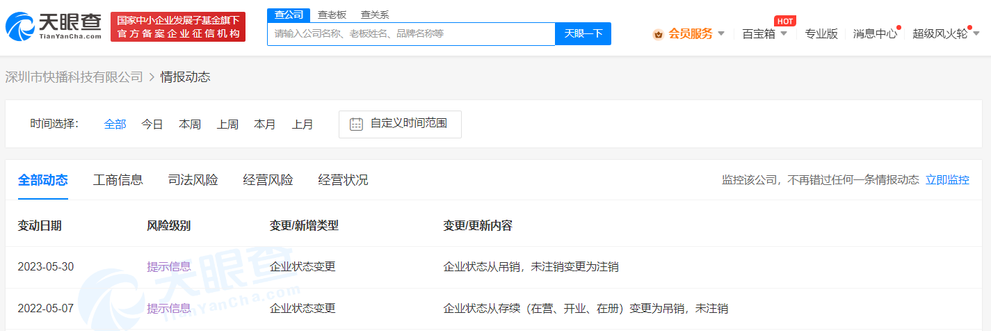
Task: Filter time by 上月
Action: click(303, 124)
